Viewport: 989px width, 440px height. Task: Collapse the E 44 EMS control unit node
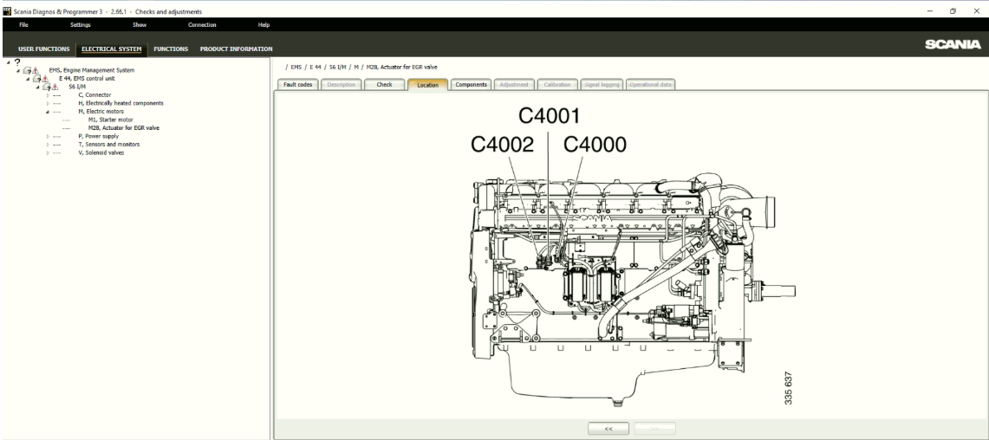pos(28,79)
